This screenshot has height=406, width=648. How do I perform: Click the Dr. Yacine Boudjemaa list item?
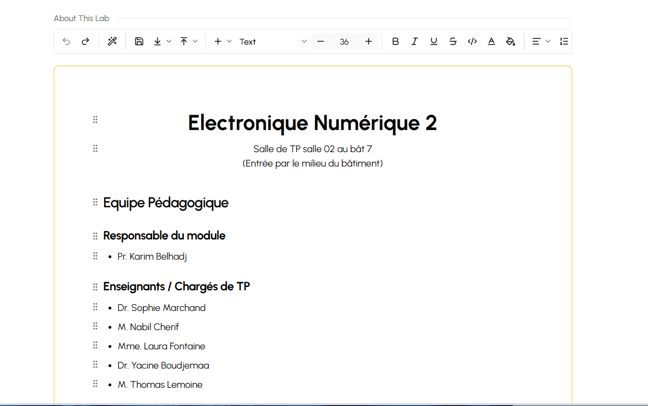(x=163, y=365)
